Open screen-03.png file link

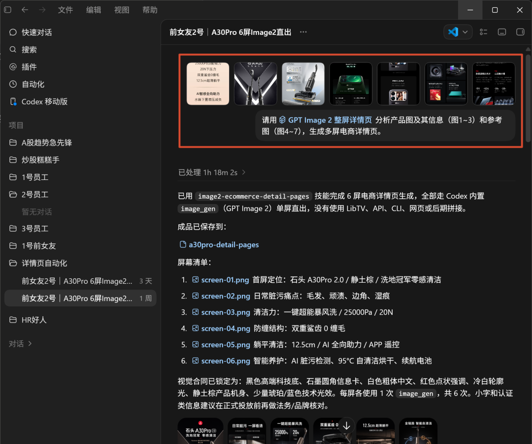[221, 312]
